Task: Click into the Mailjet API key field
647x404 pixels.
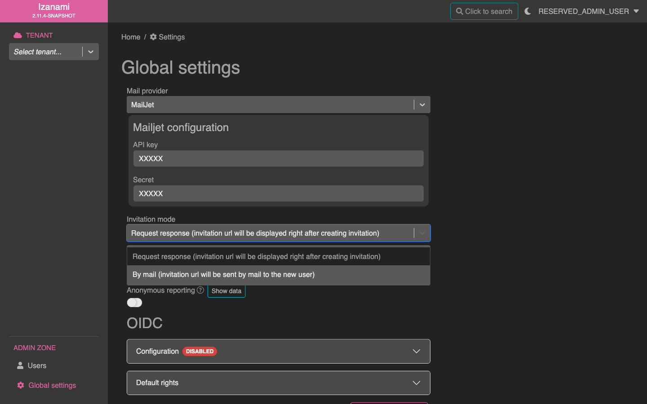Action: coord(278,158)
